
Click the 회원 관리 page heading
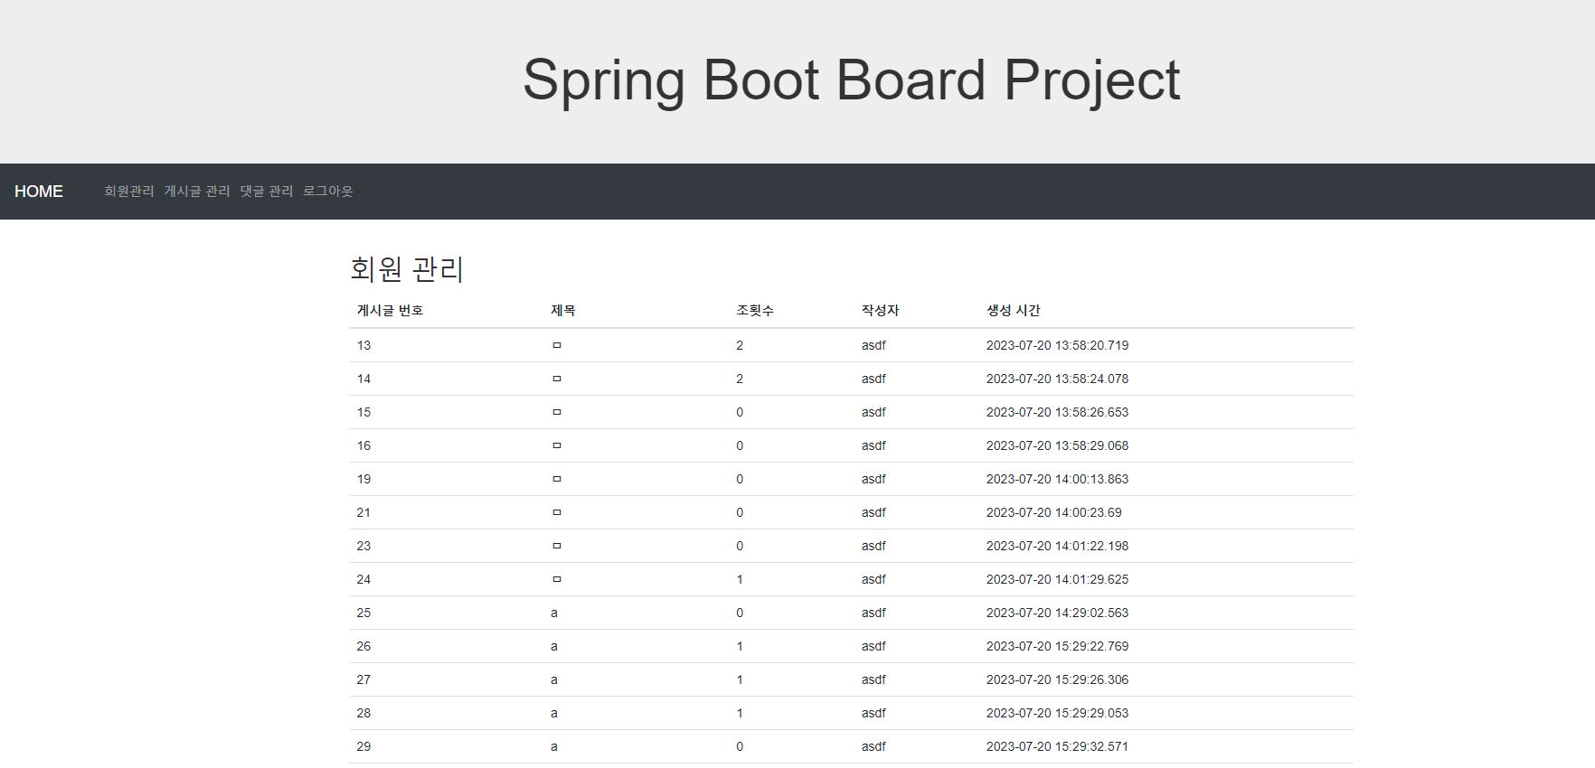407,268
